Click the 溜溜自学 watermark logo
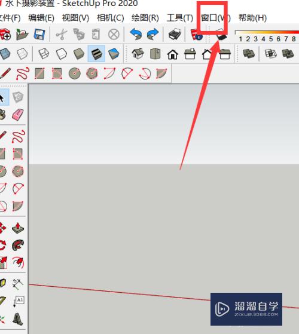 [246, 309]
